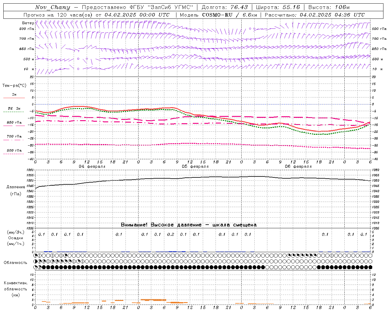Click the Ветер label of the wind panel
The image size is (388, 310).
pyautogui.click(x=28, y=23)
